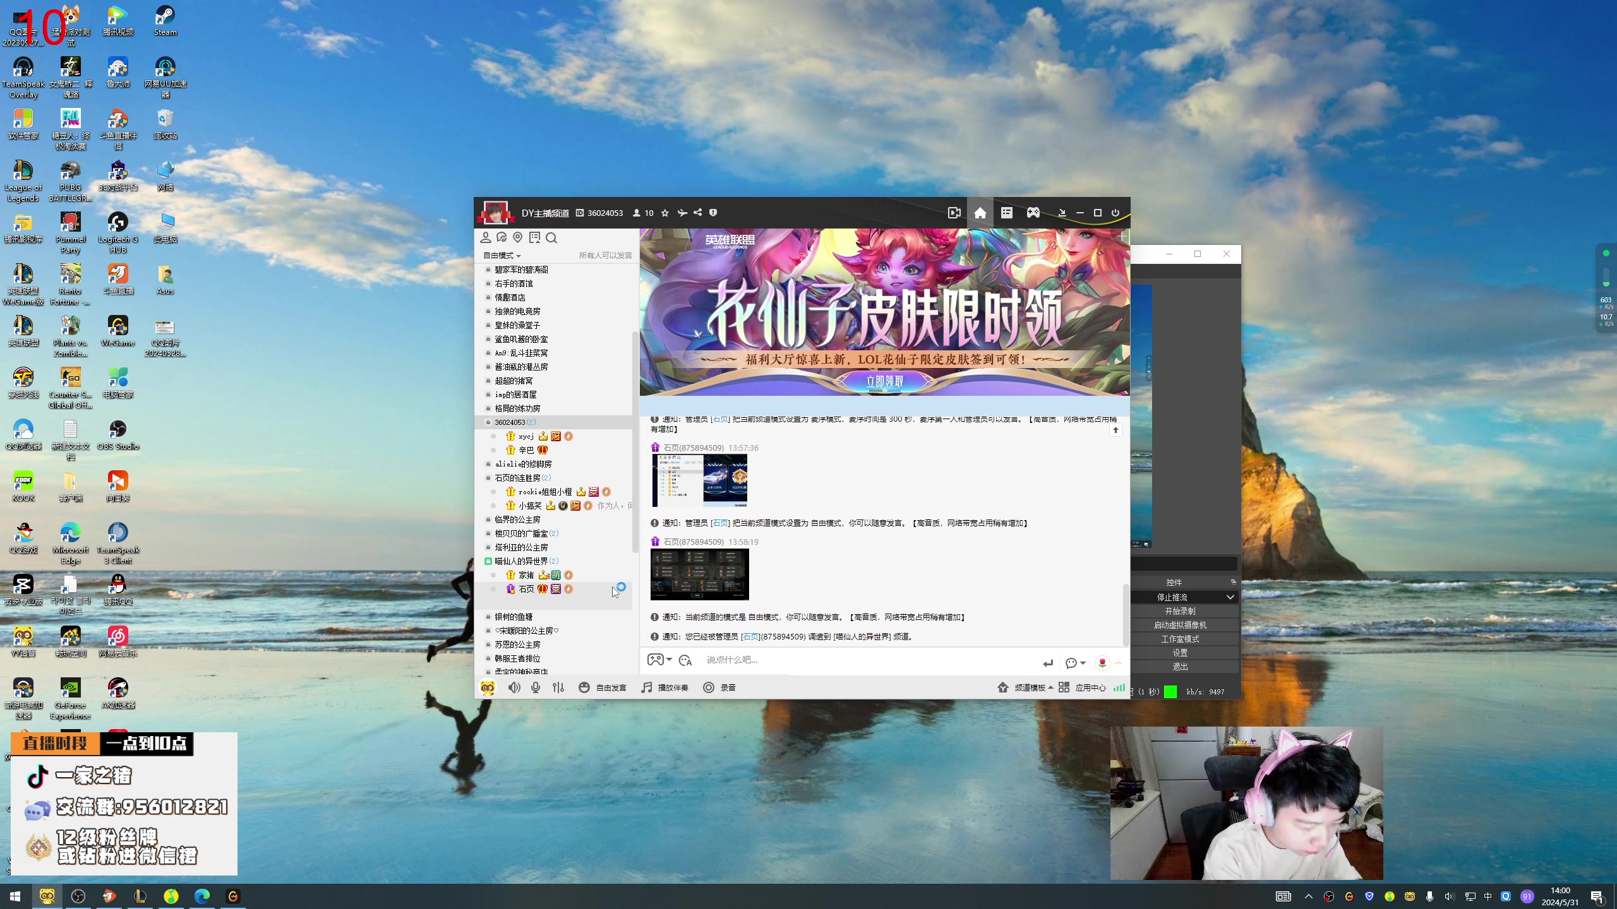Start 录音 recording in YY
The width and height of the screenshot is (1617, 909).
point(719,687)
